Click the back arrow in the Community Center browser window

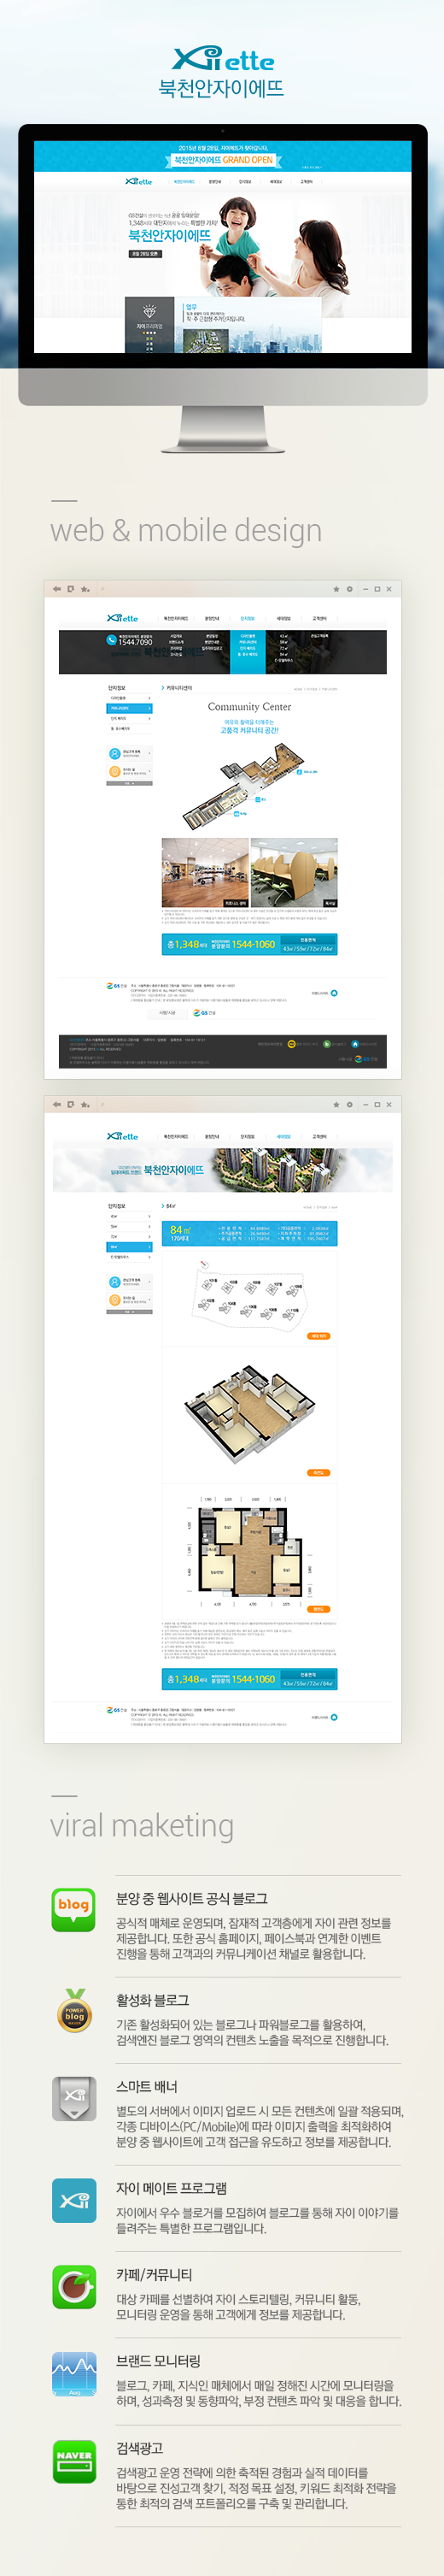pos(57,589)
